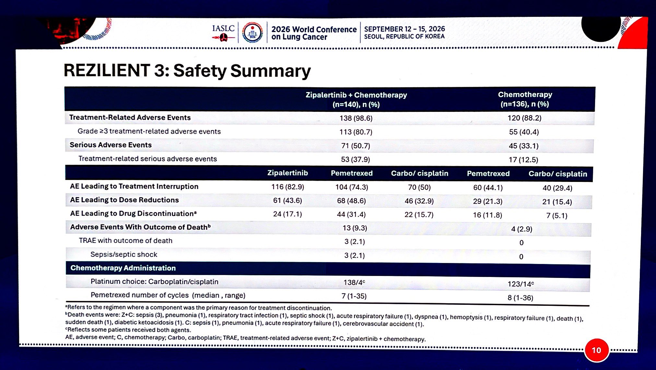Click the Chemotherapy (n=136) column header
Screen dimensions: 656x370
[525, 99]
